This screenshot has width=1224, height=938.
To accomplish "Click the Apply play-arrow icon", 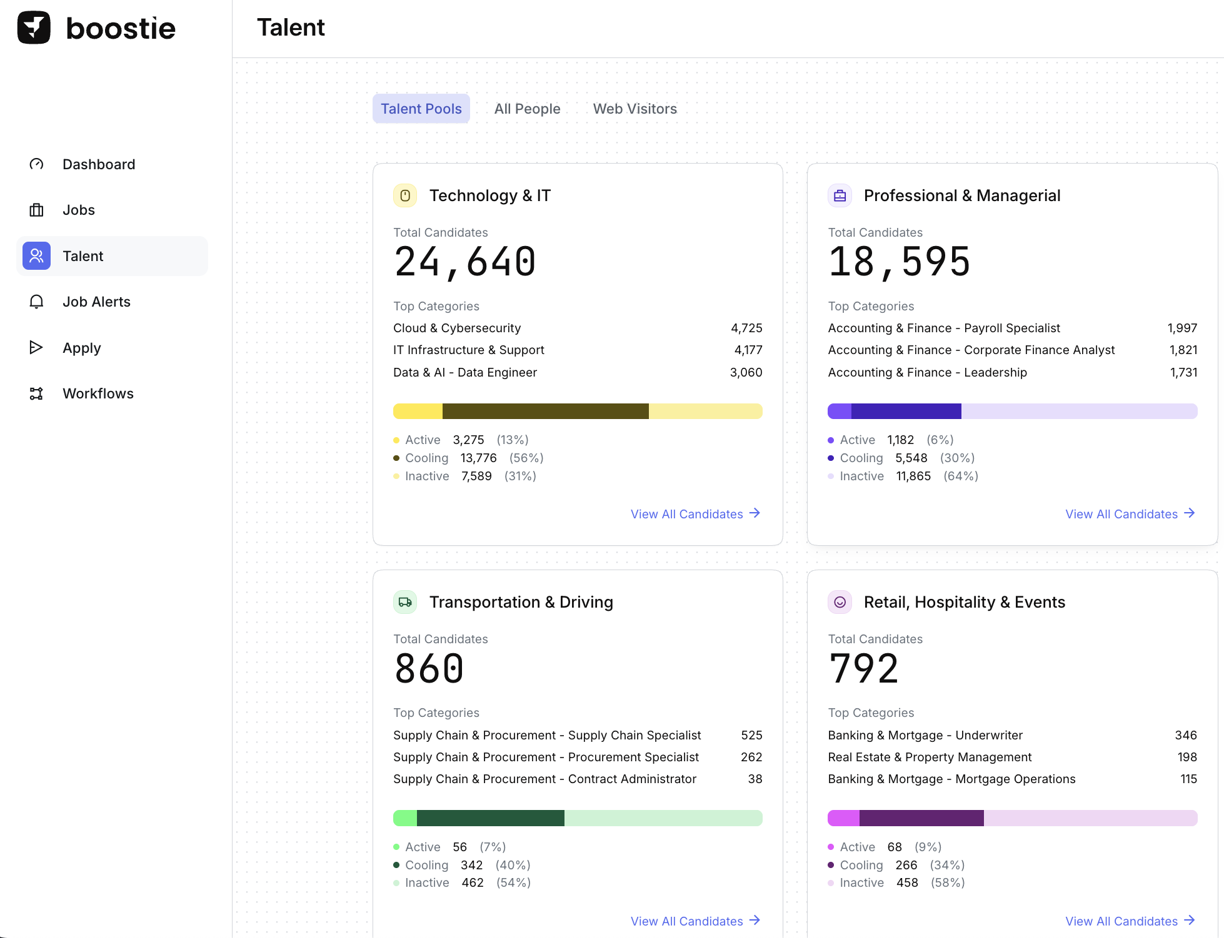I will pos(36,348).
